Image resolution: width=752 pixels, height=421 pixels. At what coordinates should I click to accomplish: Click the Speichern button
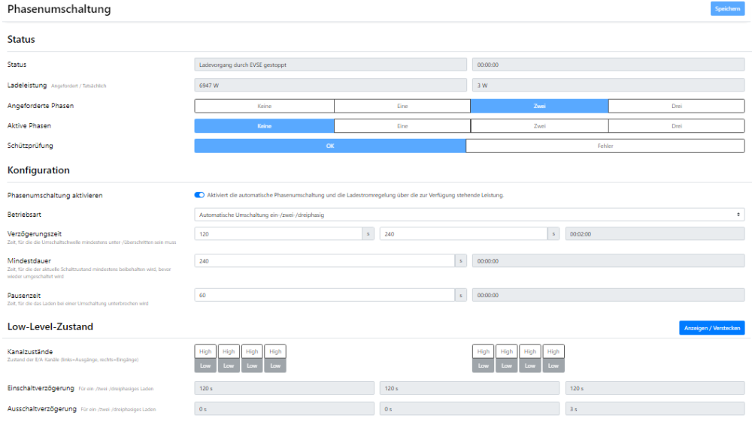(x=727, y=9)
